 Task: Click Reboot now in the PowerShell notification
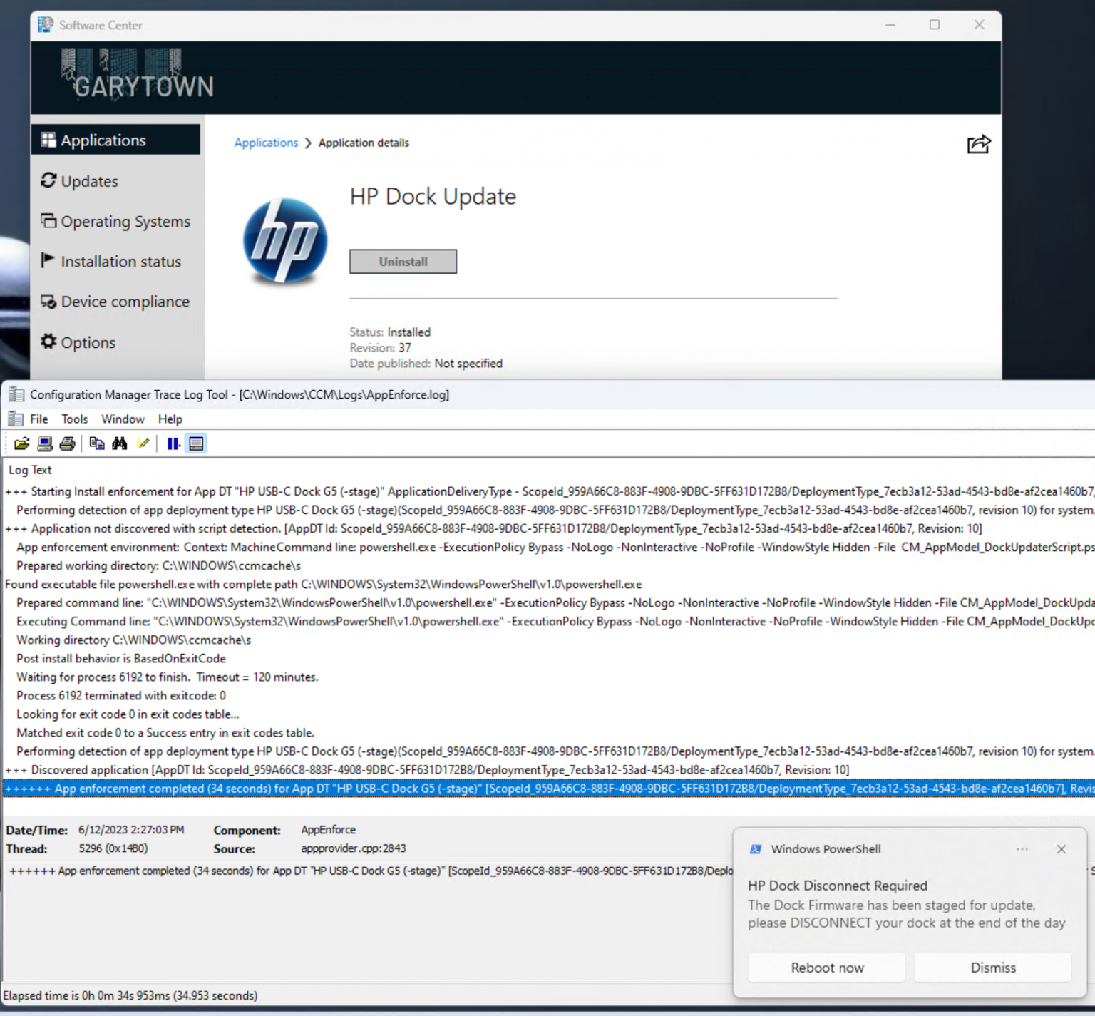click(x=826, y=968)
